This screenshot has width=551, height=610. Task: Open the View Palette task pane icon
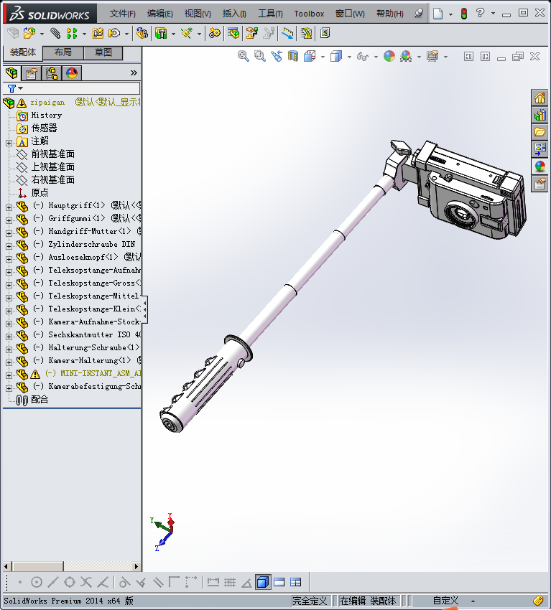(x=540, y=149)
